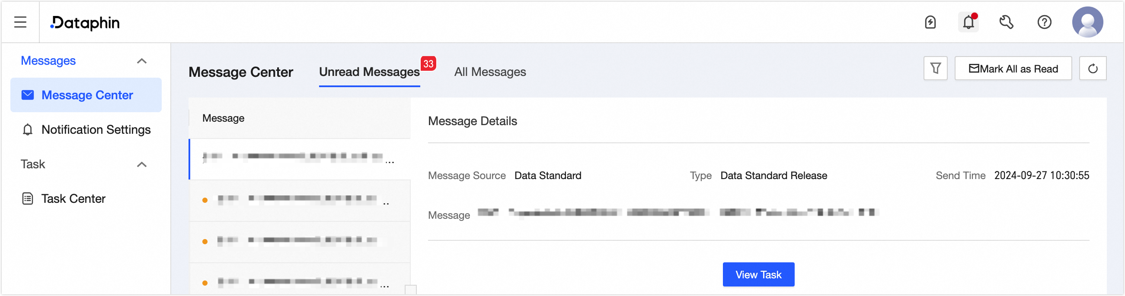Click the wrench tools icon
The image size is (1125, 296).
coord(1006,22)
